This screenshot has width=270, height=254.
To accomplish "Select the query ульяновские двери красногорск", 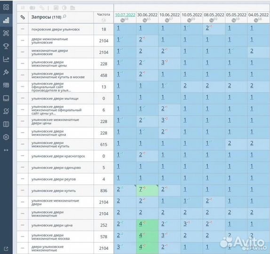I will (58, 156).
